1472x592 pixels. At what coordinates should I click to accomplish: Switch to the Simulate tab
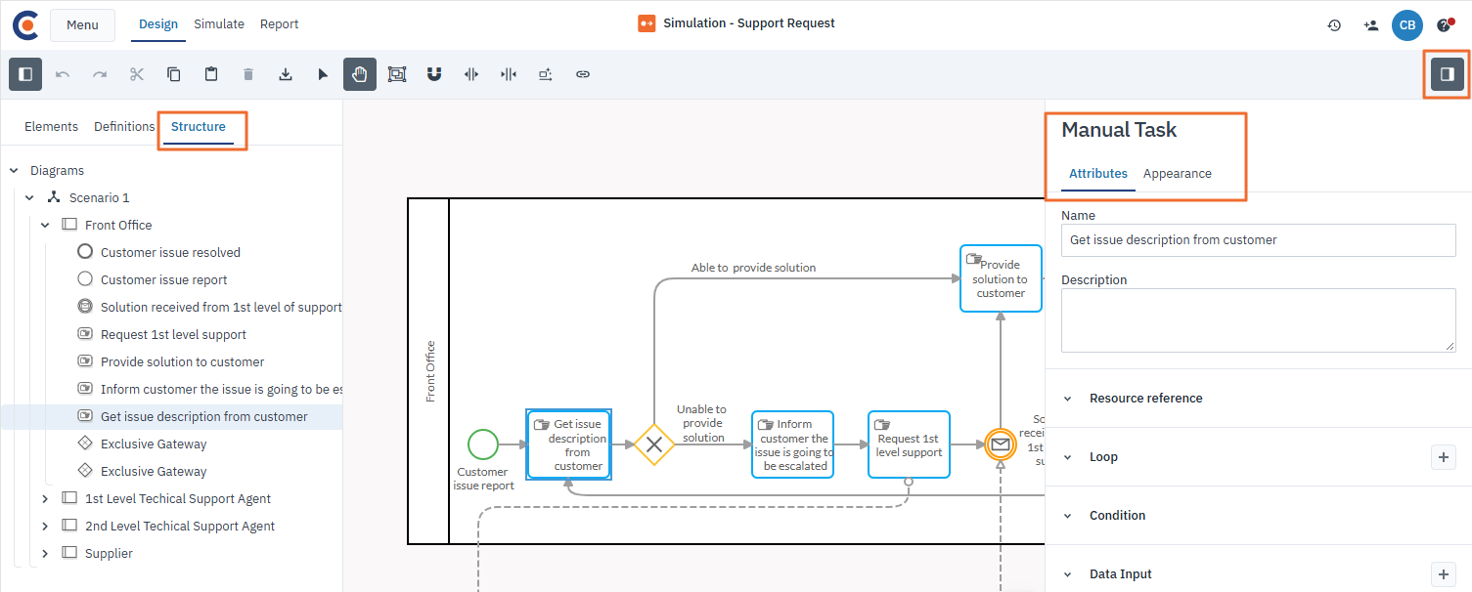click(x=219, y=24)
